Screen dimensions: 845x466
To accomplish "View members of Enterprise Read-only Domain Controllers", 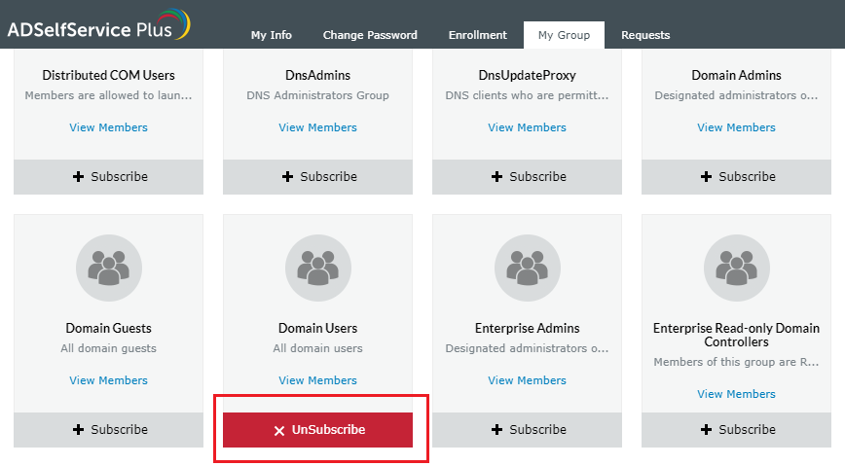I will point(737,394).
